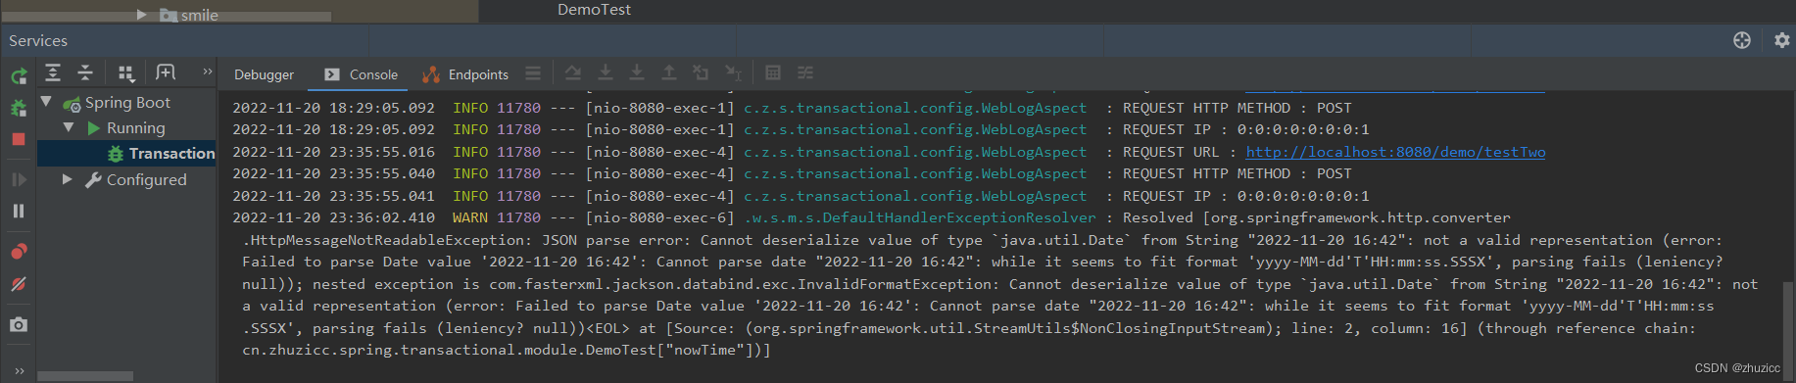Switch to the Debugger tab
Viewport: 1796px width, 383px height.
click(264, 74)
